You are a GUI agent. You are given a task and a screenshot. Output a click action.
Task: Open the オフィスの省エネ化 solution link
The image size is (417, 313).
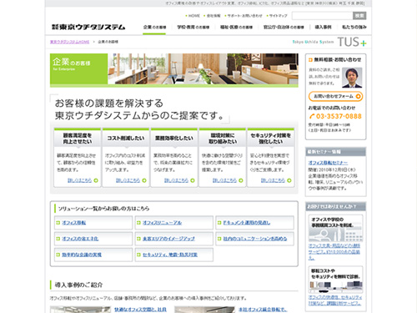[80, 239]
